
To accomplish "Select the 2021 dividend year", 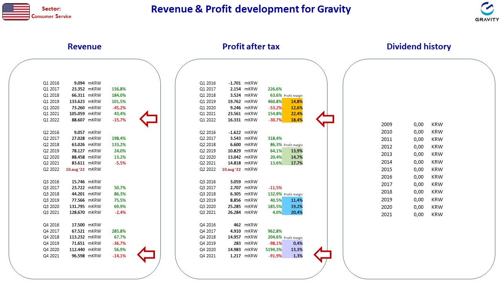I will pos(387,215).
